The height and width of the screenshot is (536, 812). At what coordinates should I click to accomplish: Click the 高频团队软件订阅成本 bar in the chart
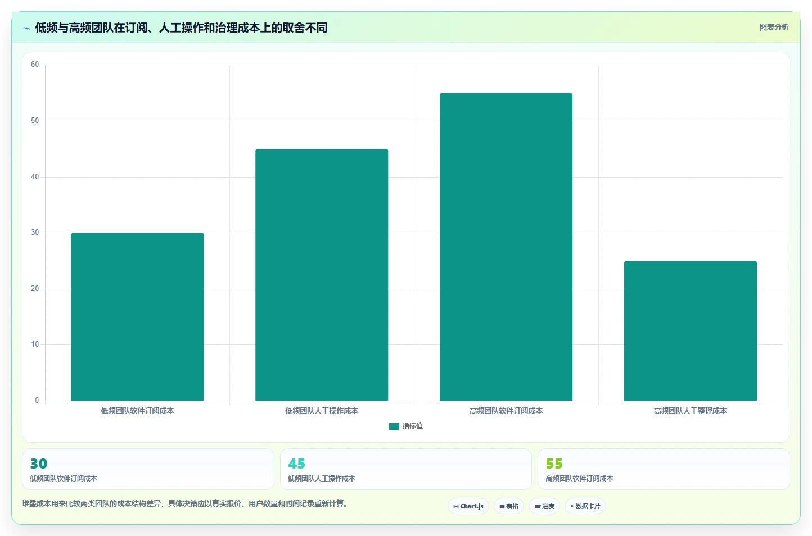coord(506,247)
